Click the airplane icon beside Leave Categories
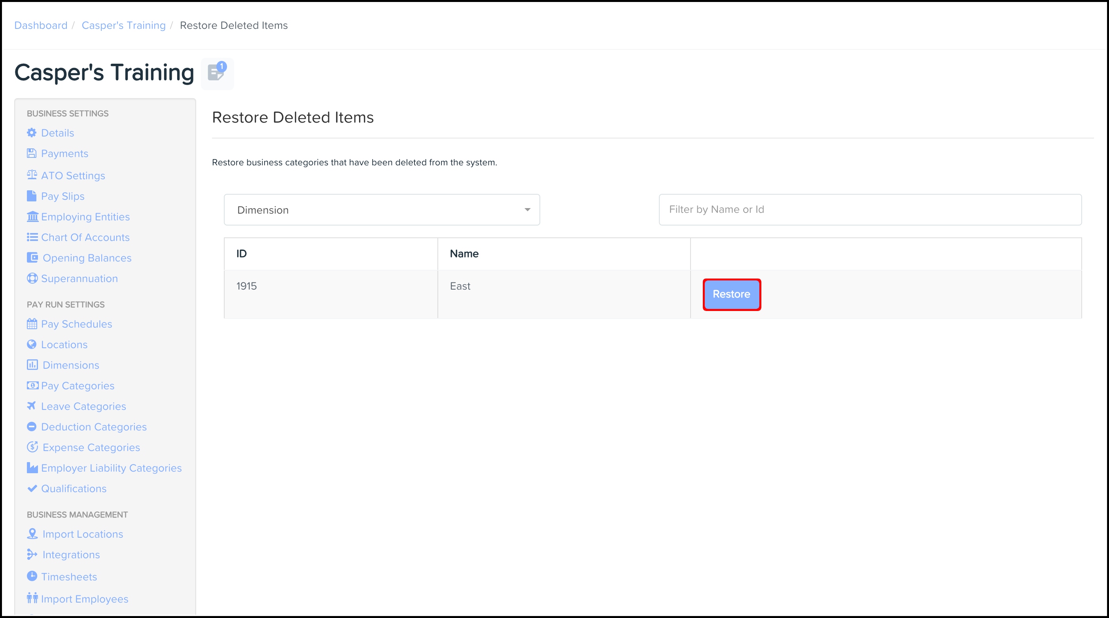This screenshot has width=1109, height=618. (x=31, y=406)
